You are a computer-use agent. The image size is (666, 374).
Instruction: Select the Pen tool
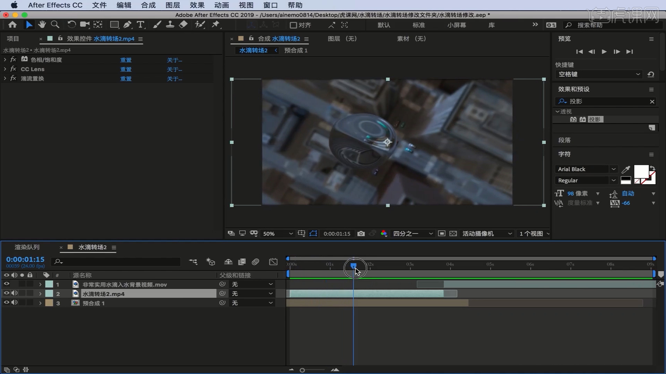[127, 25]
